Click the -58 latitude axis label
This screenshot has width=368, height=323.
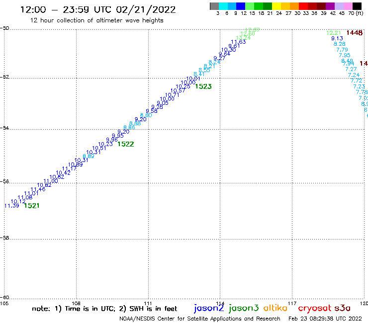[x=5, y=238]
